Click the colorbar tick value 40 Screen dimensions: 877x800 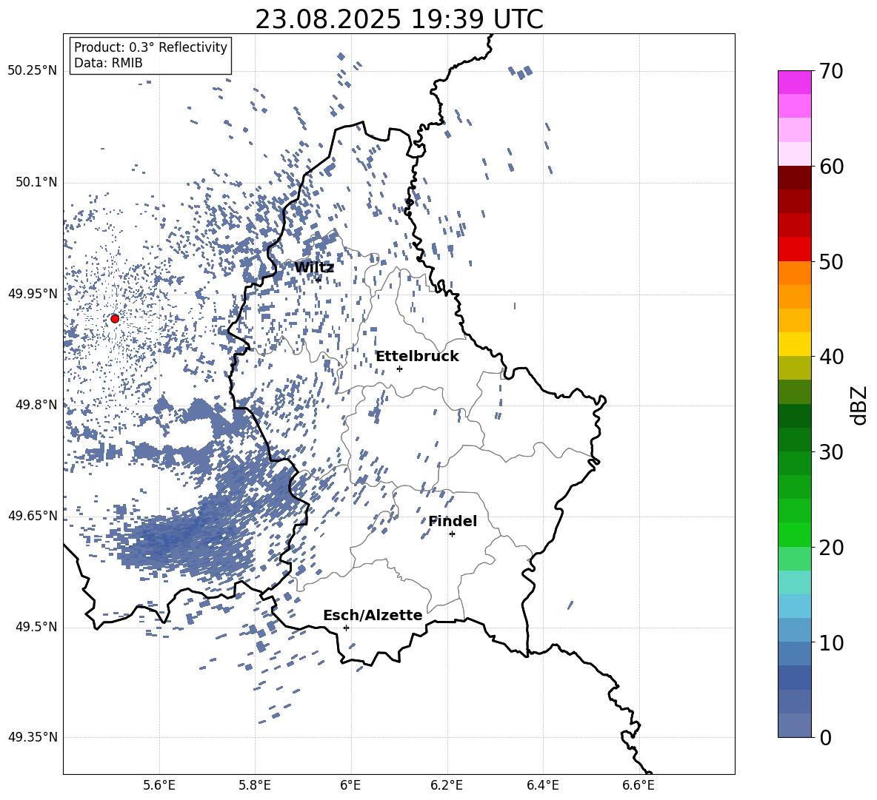pyautogui.click(x=831, y=357)
